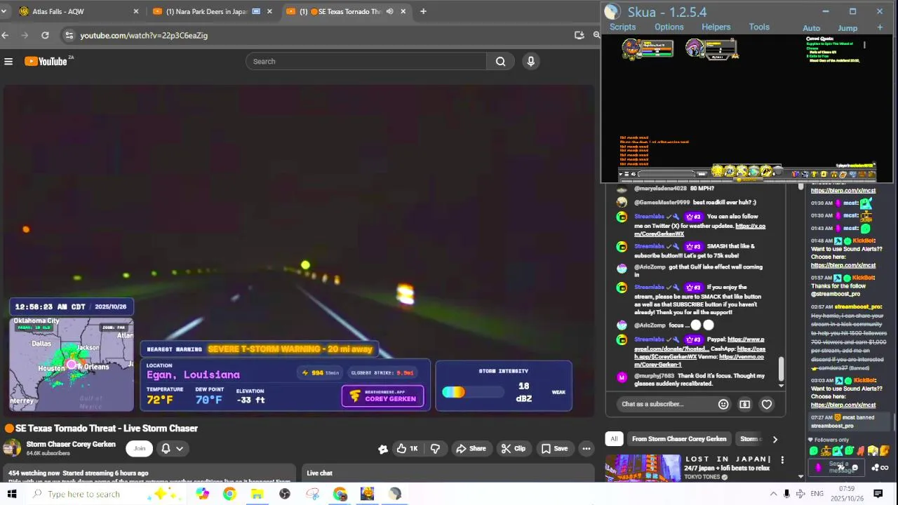The width and height of the screenshot is (898, 505).
Task: Start voice search with the microphone
Action: (x=531, y=62)
